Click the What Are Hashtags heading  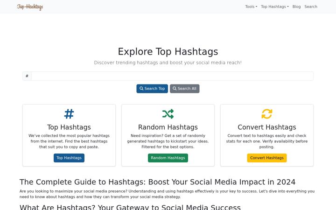coord(130,207)
